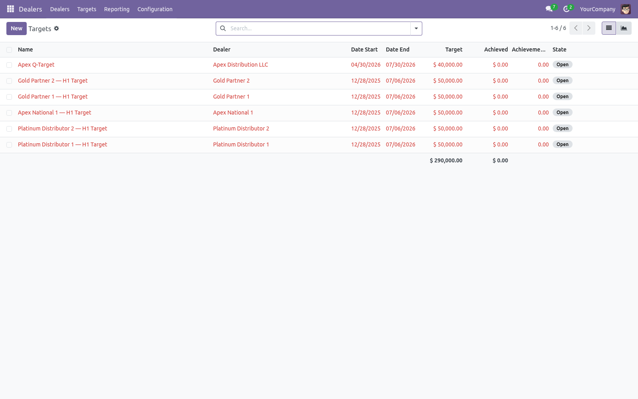Sort by the Achieved column header
638x399 pixels.
pos(496,49)
